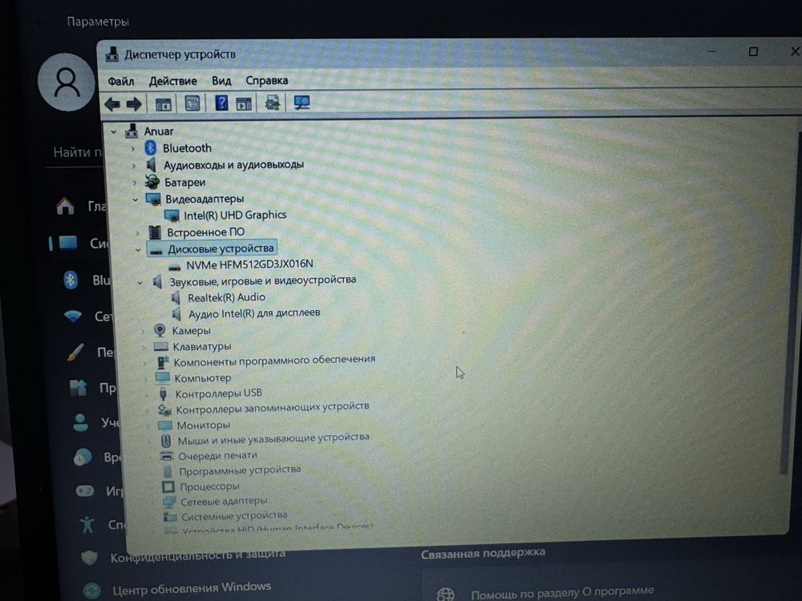Image resolution: width=802 pixels, height=601 pixels.
Task: Select the NVMe HFM512GD3JX016N drive icon
Action: click(175, 266)
